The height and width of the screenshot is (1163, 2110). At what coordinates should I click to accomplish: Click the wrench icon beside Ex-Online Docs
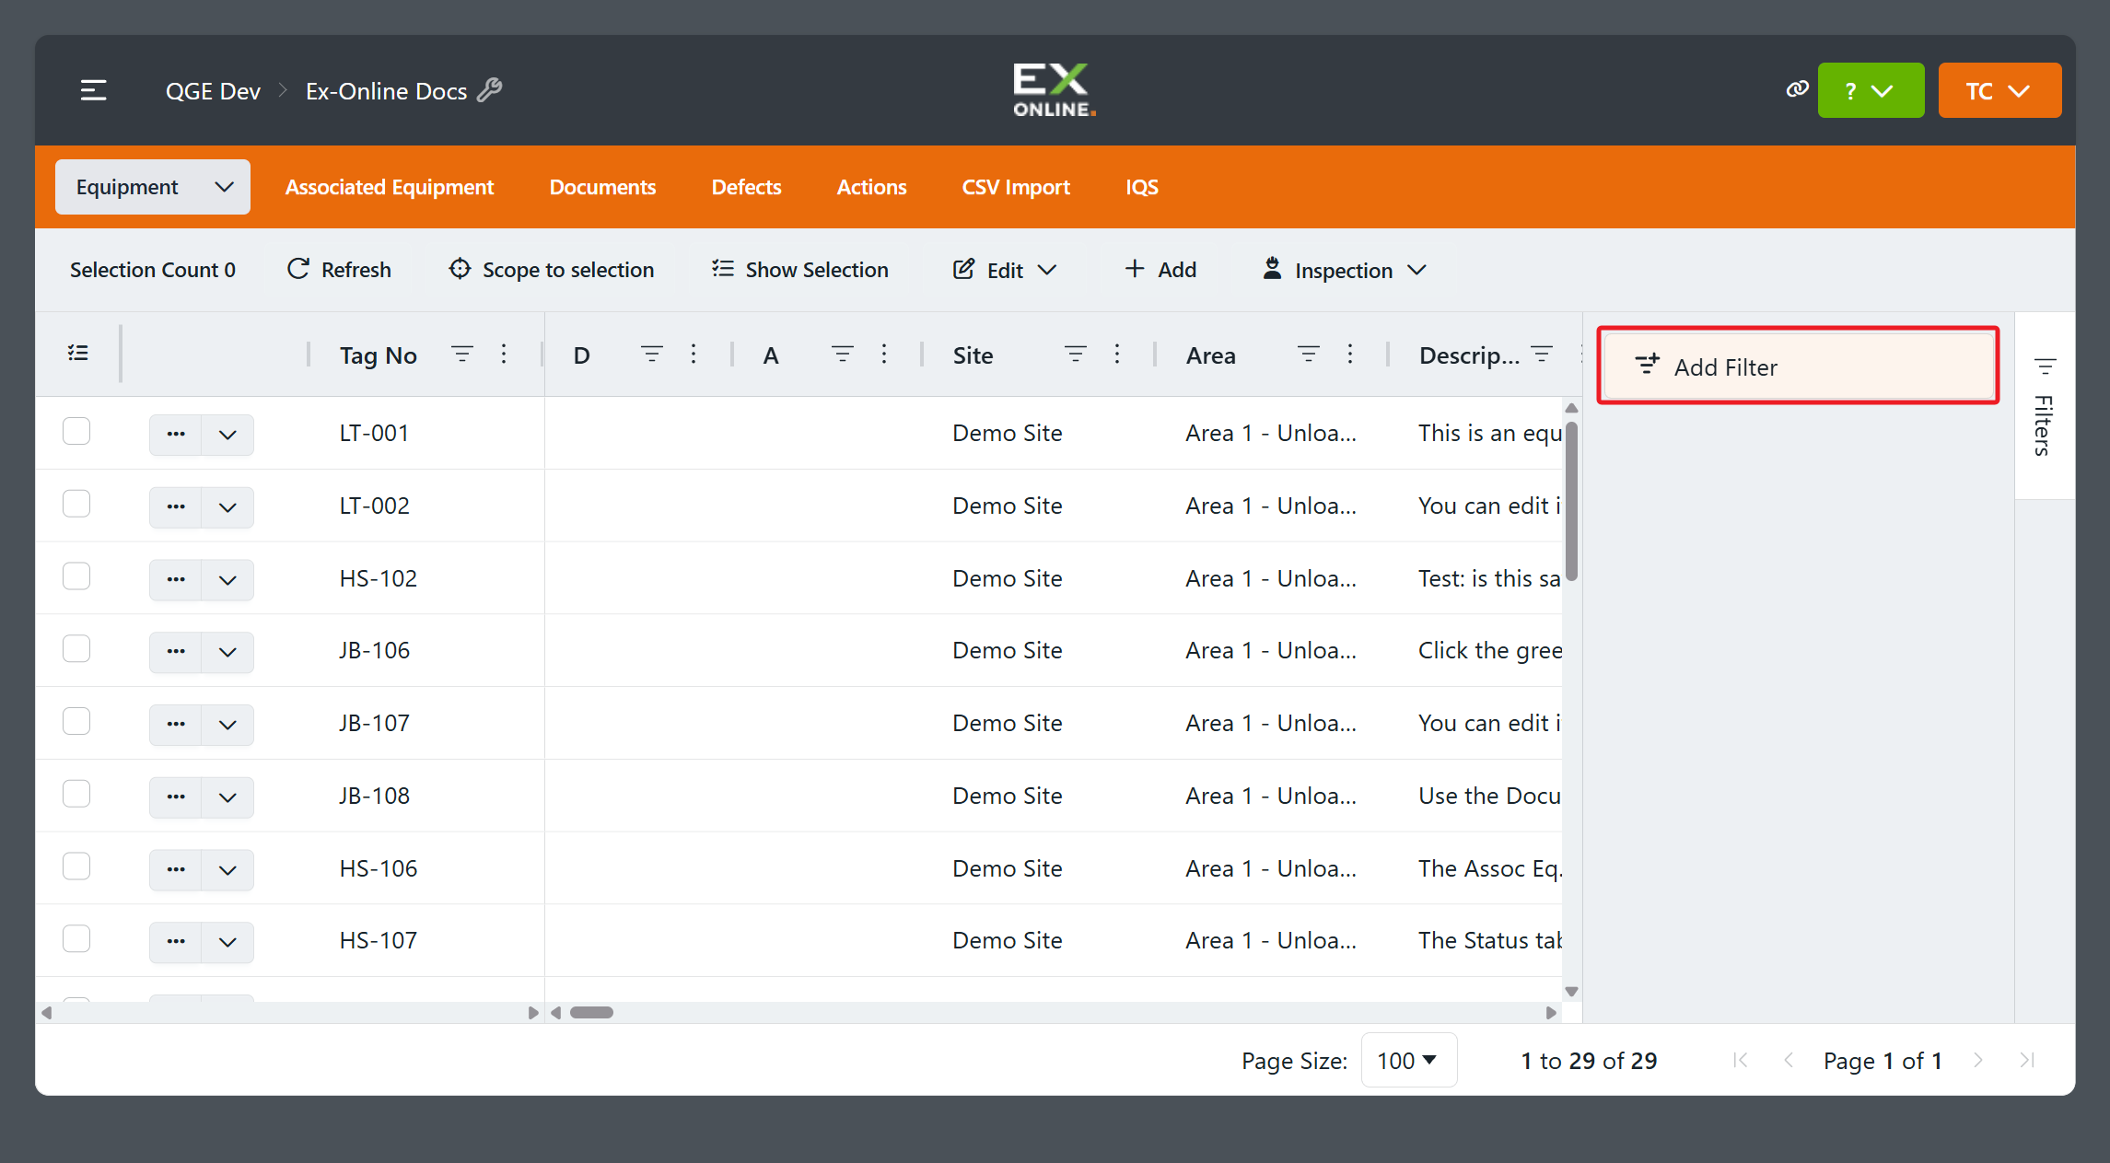pos(490,90)
